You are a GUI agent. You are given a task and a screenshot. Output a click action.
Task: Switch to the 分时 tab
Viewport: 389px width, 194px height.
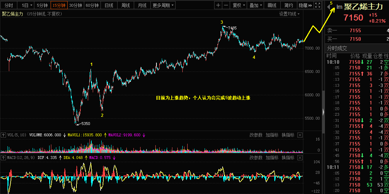[9, 5]
